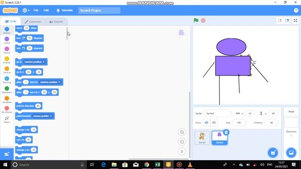Open the Edit menu
This screenshot has width=301, height=169.
(x=46, y=10)
